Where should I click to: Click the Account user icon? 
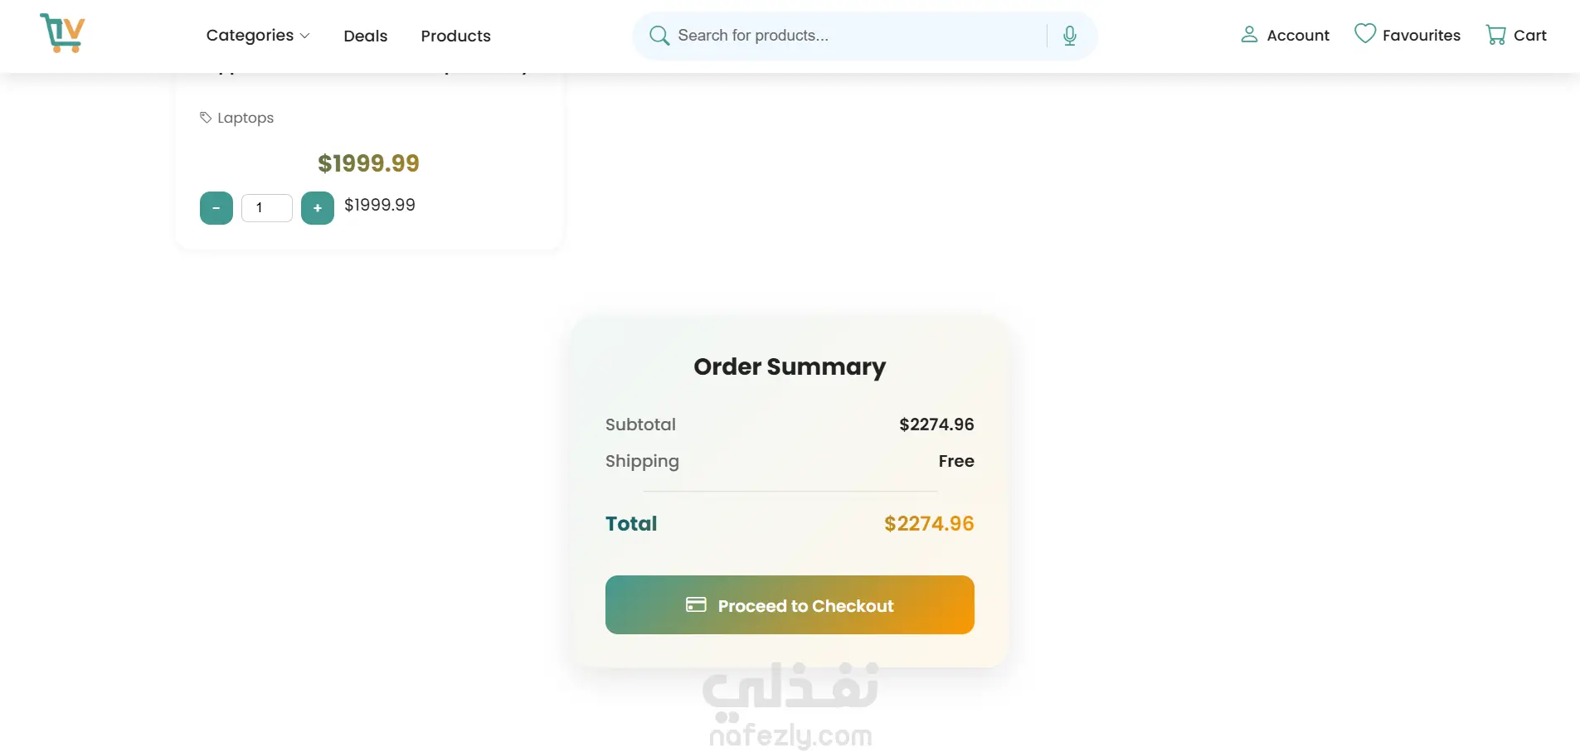[x=1249, y=35]
